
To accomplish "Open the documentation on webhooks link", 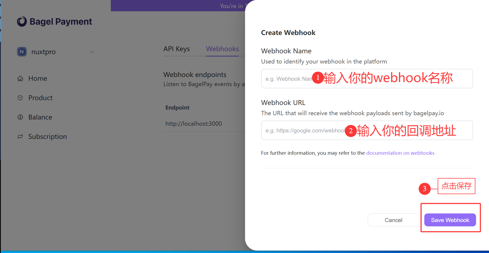I will tap(400, 153).
